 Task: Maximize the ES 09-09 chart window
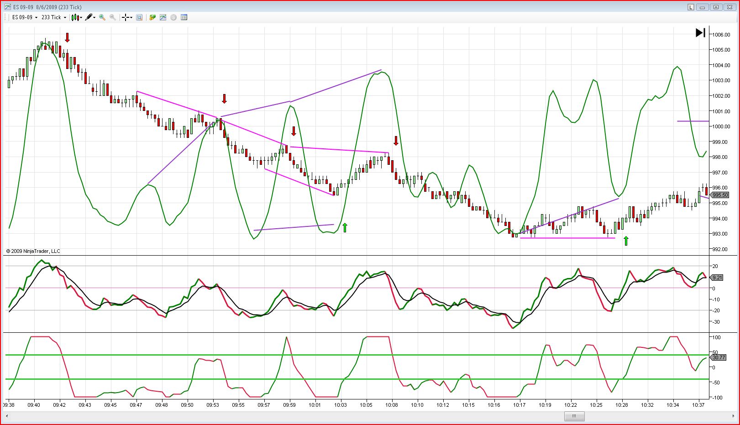(x=716, y=7)
